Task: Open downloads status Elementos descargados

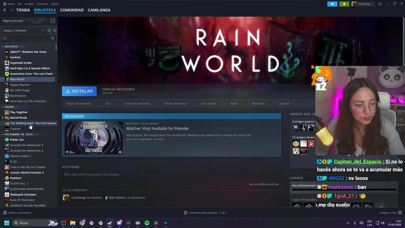Action: coord(206,213)
